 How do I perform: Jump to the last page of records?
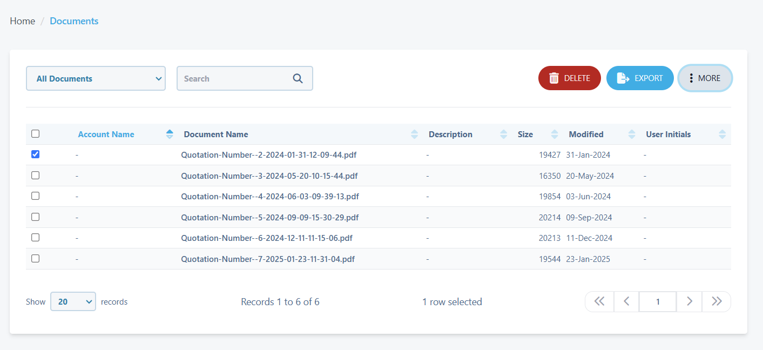point(717,301)
